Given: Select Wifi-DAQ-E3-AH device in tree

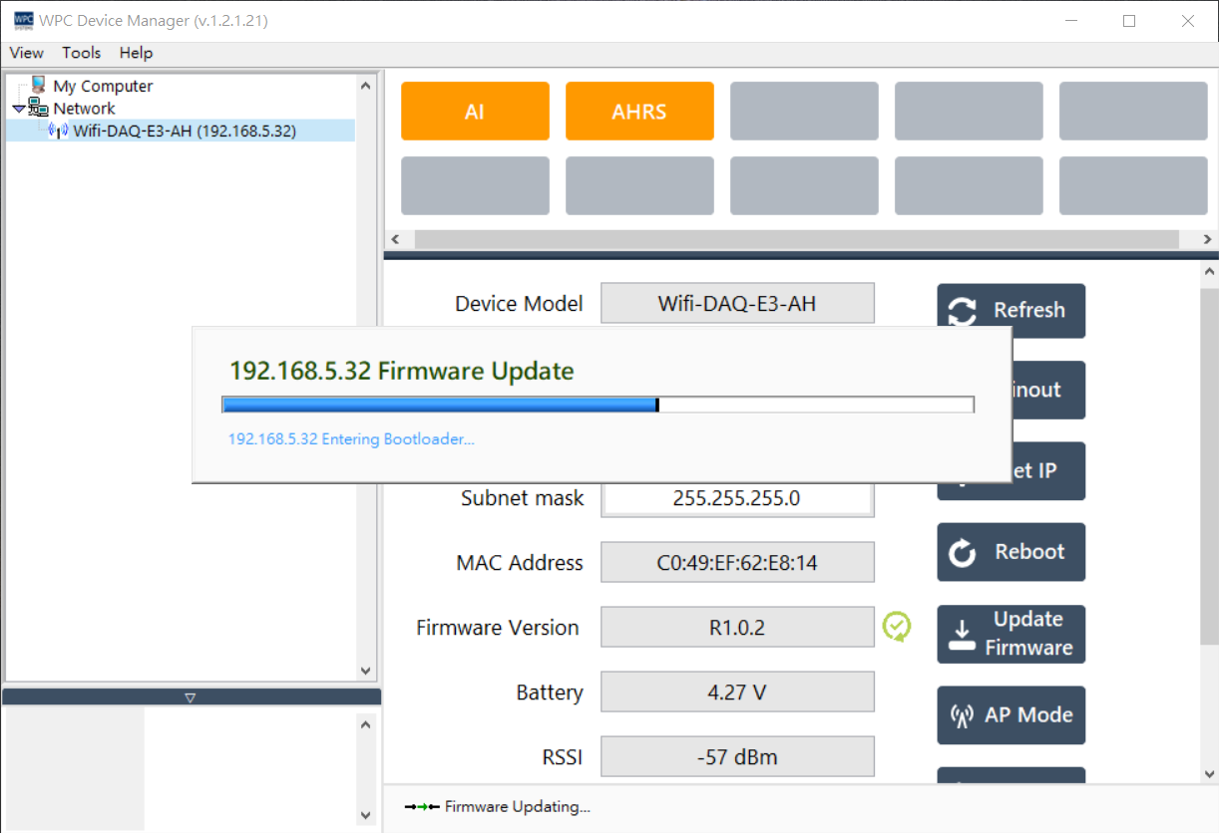Looking at the screenshot, I should [184, 131].
